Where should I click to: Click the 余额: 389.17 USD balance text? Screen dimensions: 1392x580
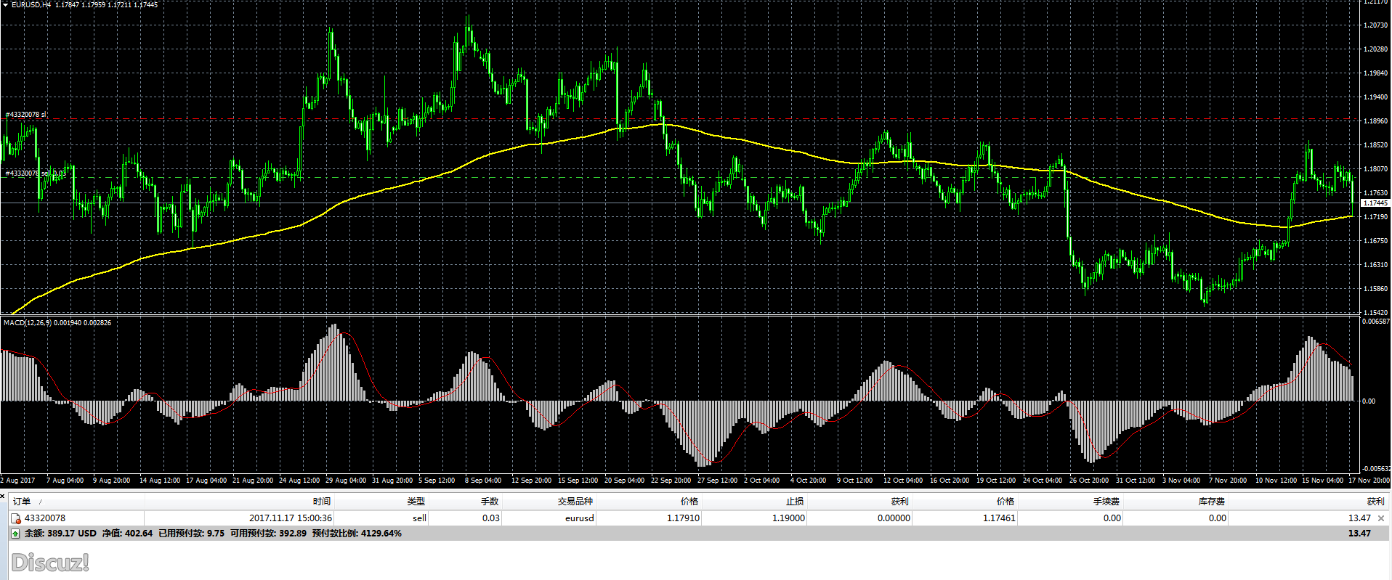click(x=60, y=534)
